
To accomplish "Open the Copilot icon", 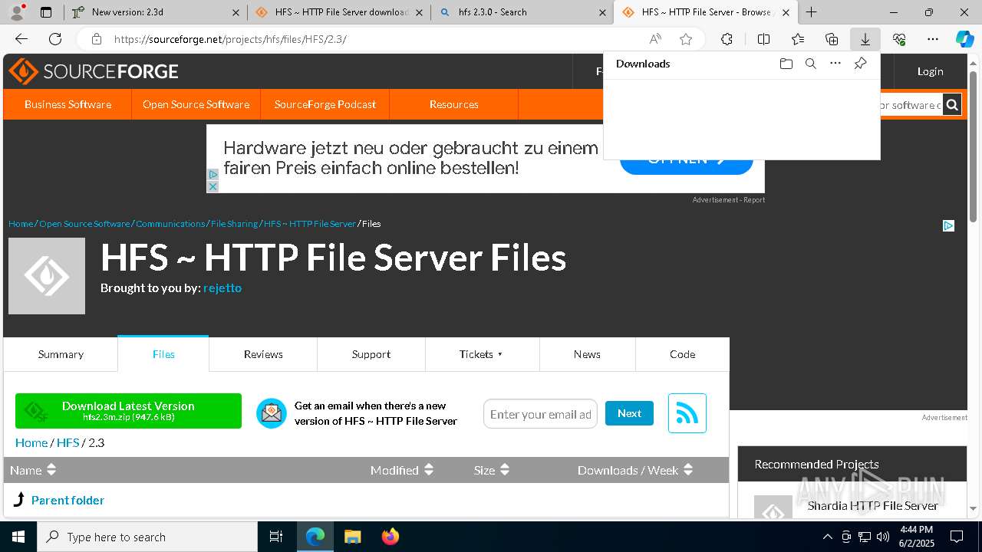I will pos(964,39).
